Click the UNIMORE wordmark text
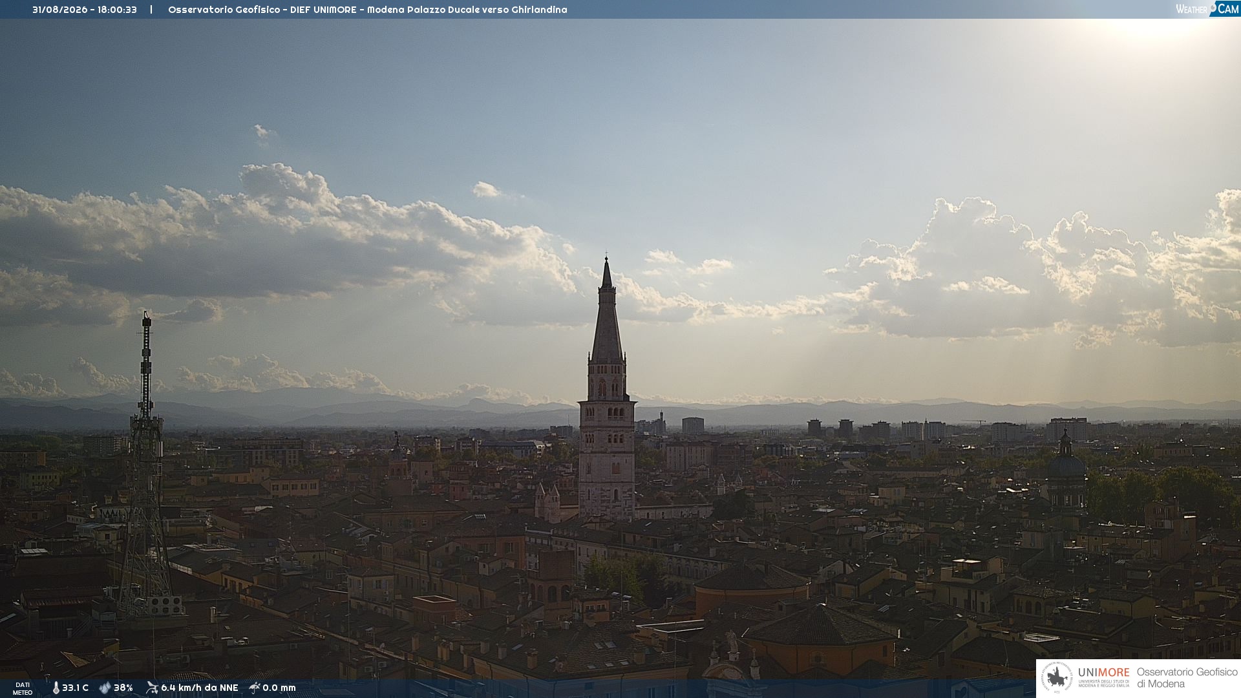 (1103, 673)
